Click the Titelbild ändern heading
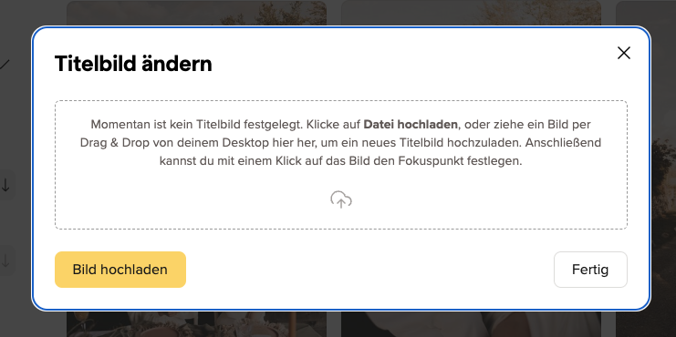The height and width of the screenshot is (337, 676). click(133, 64)
